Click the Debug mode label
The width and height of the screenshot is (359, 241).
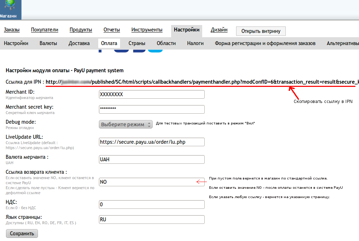21,122
